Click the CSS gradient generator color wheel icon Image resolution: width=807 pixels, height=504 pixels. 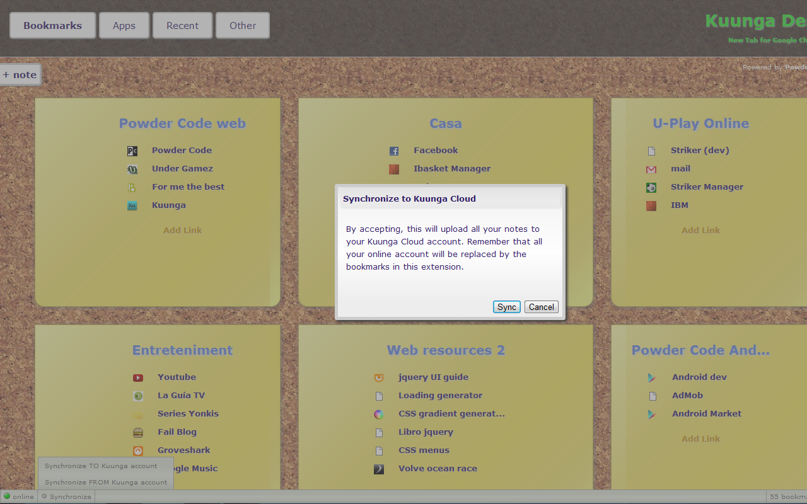coord(379,415)
